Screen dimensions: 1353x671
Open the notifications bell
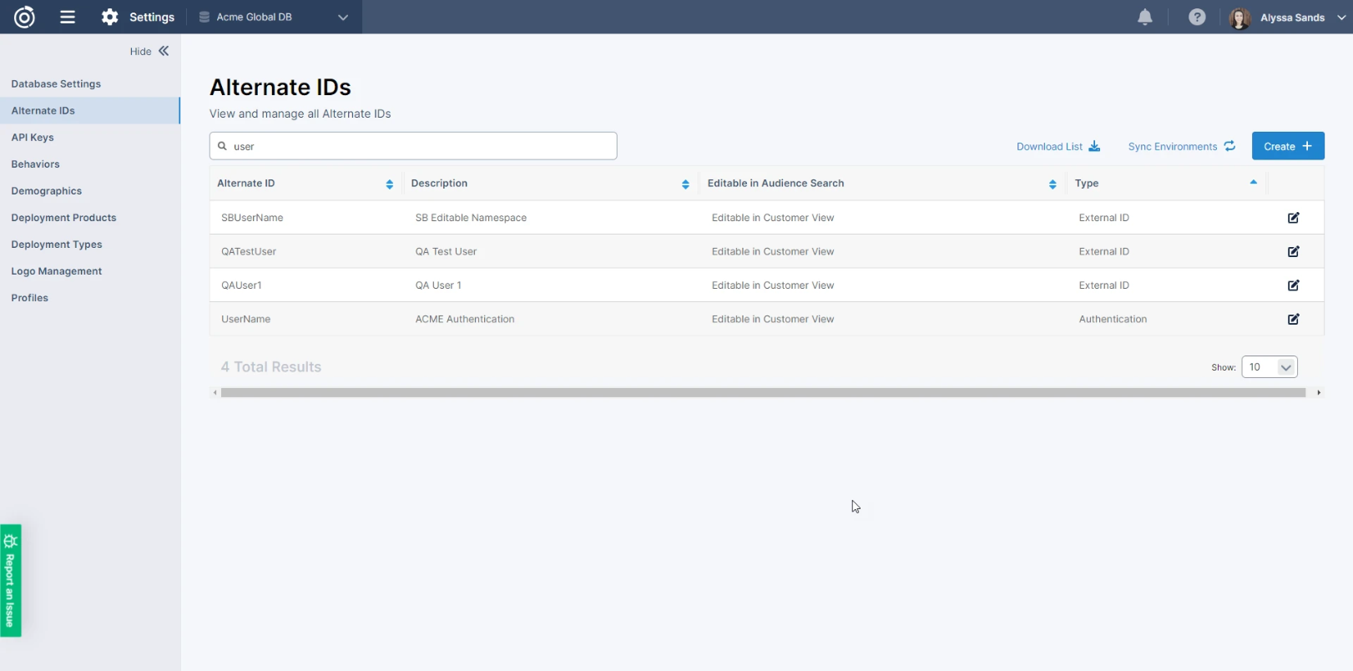1145,18
